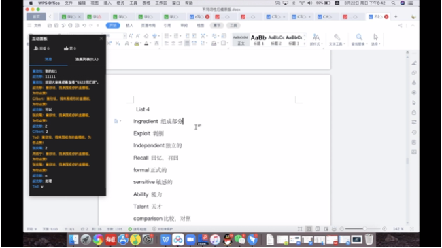Viewport: 442px width, 248px height.
Task: Click the Undo arrow in quick access toolbar
Action: tap(84, 26)
